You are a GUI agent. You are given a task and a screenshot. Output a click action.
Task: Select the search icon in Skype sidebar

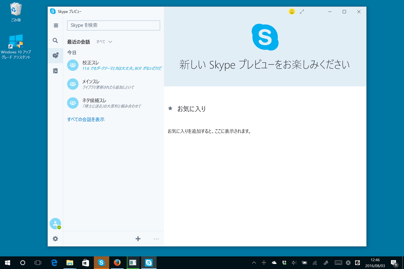(x=55, y=40)
